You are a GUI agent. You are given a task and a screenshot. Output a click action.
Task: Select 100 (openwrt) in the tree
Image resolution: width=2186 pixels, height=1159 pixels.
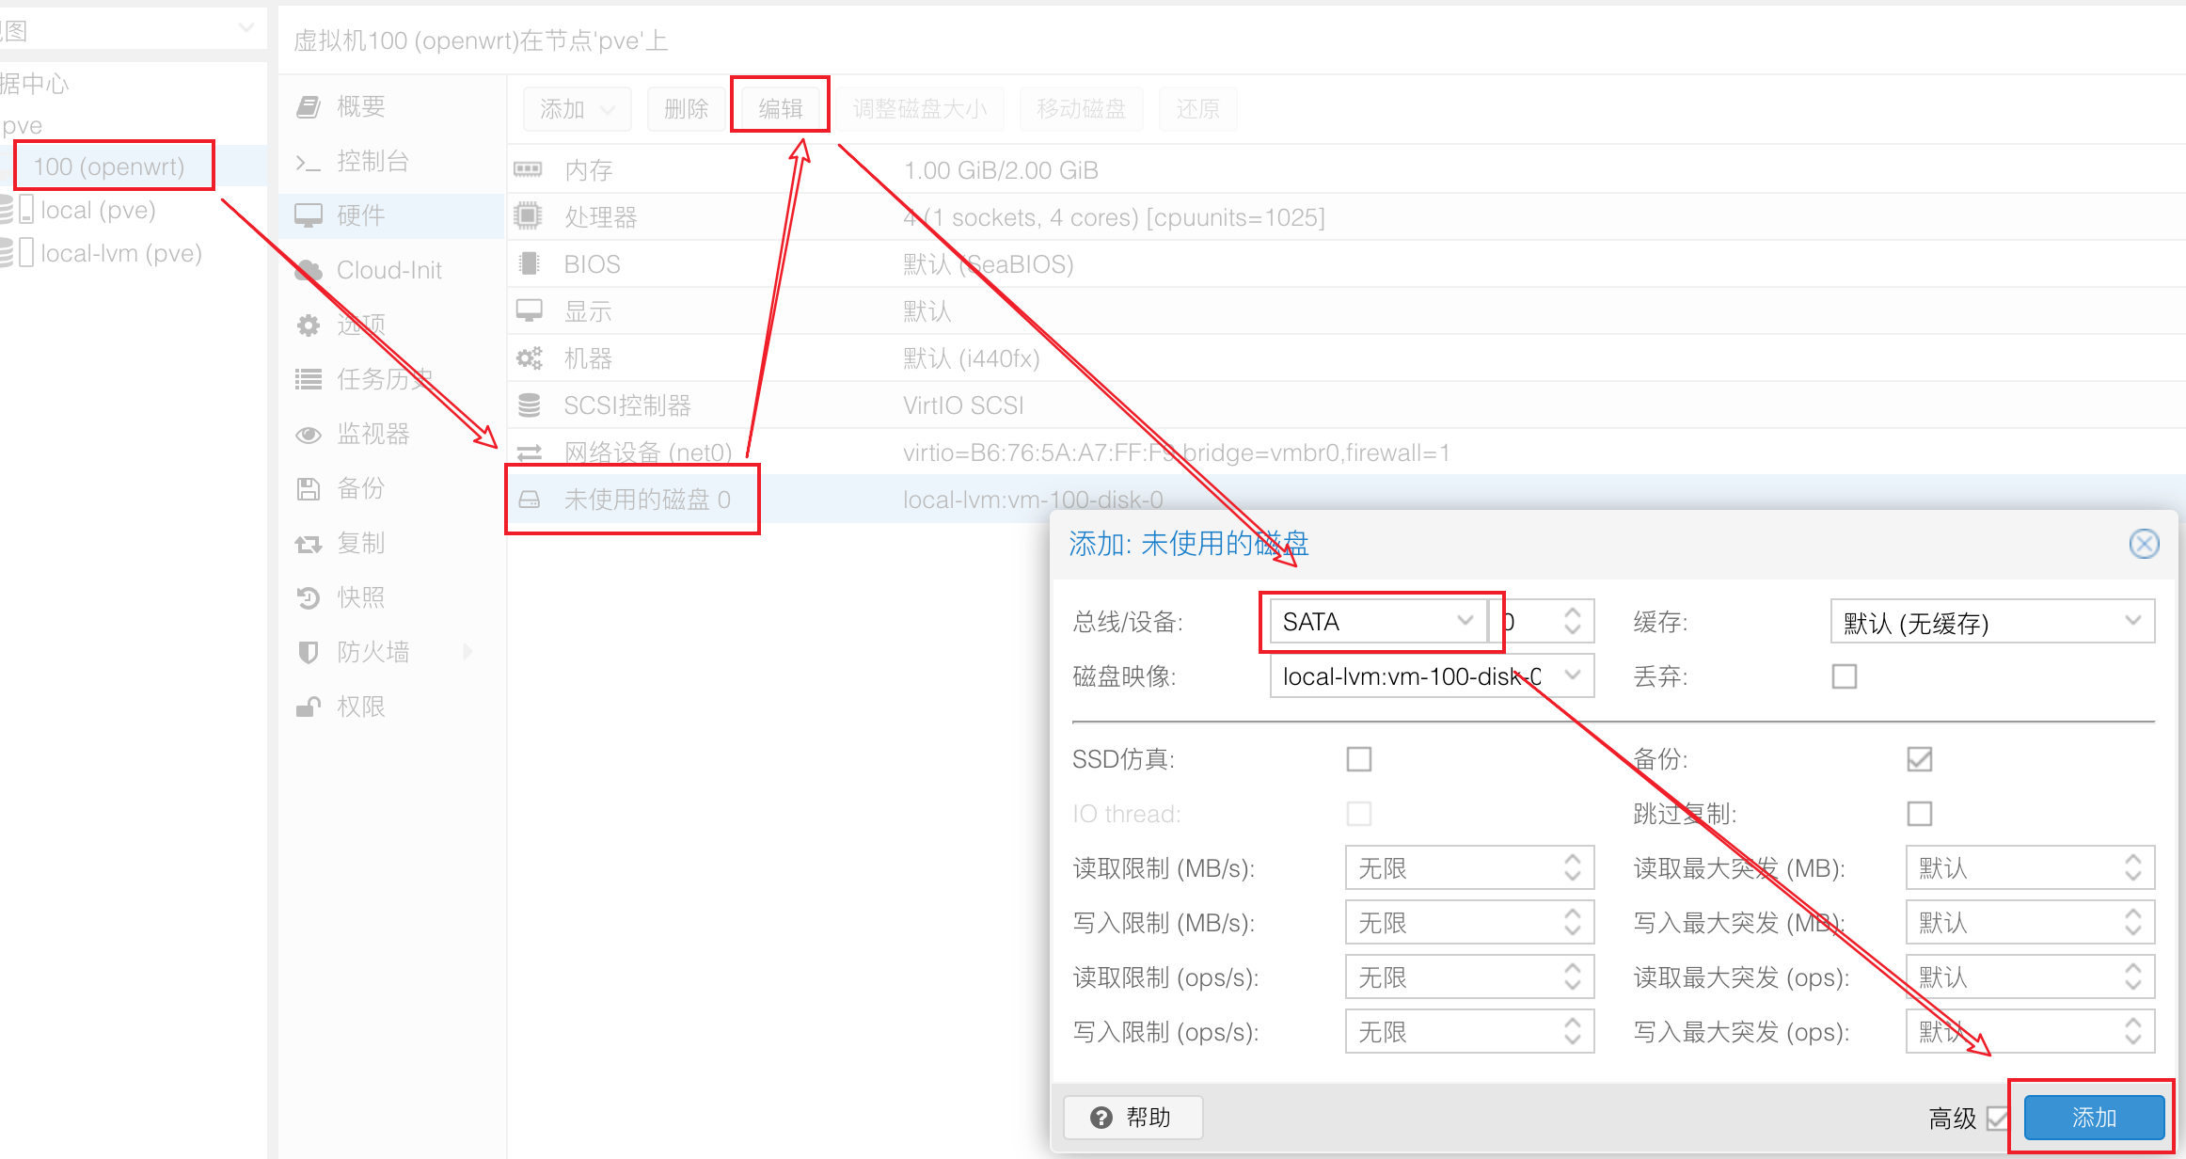(109, 167)
